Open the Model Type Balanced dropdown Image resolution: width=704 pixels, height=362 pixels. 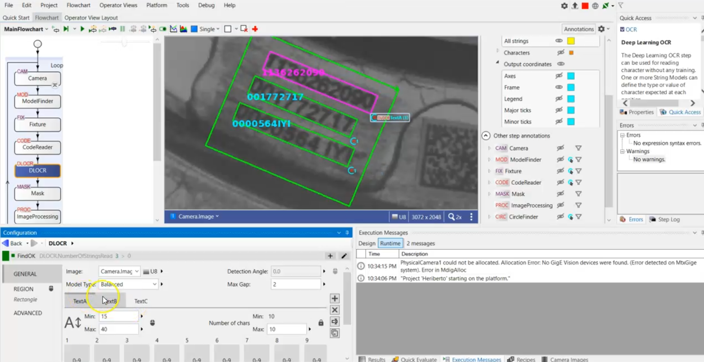[x=128, y=284]
